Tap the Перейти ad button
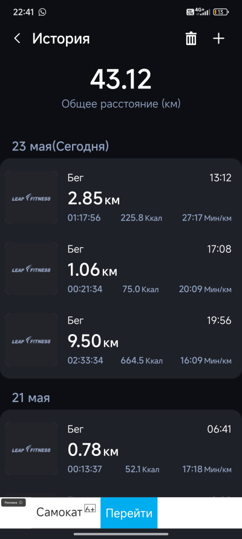This screenshot has width=242, height=539. tap(129, 513)
